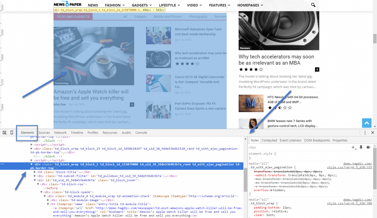Click the blue shoes HTC article thumbnail

[251, 103]
